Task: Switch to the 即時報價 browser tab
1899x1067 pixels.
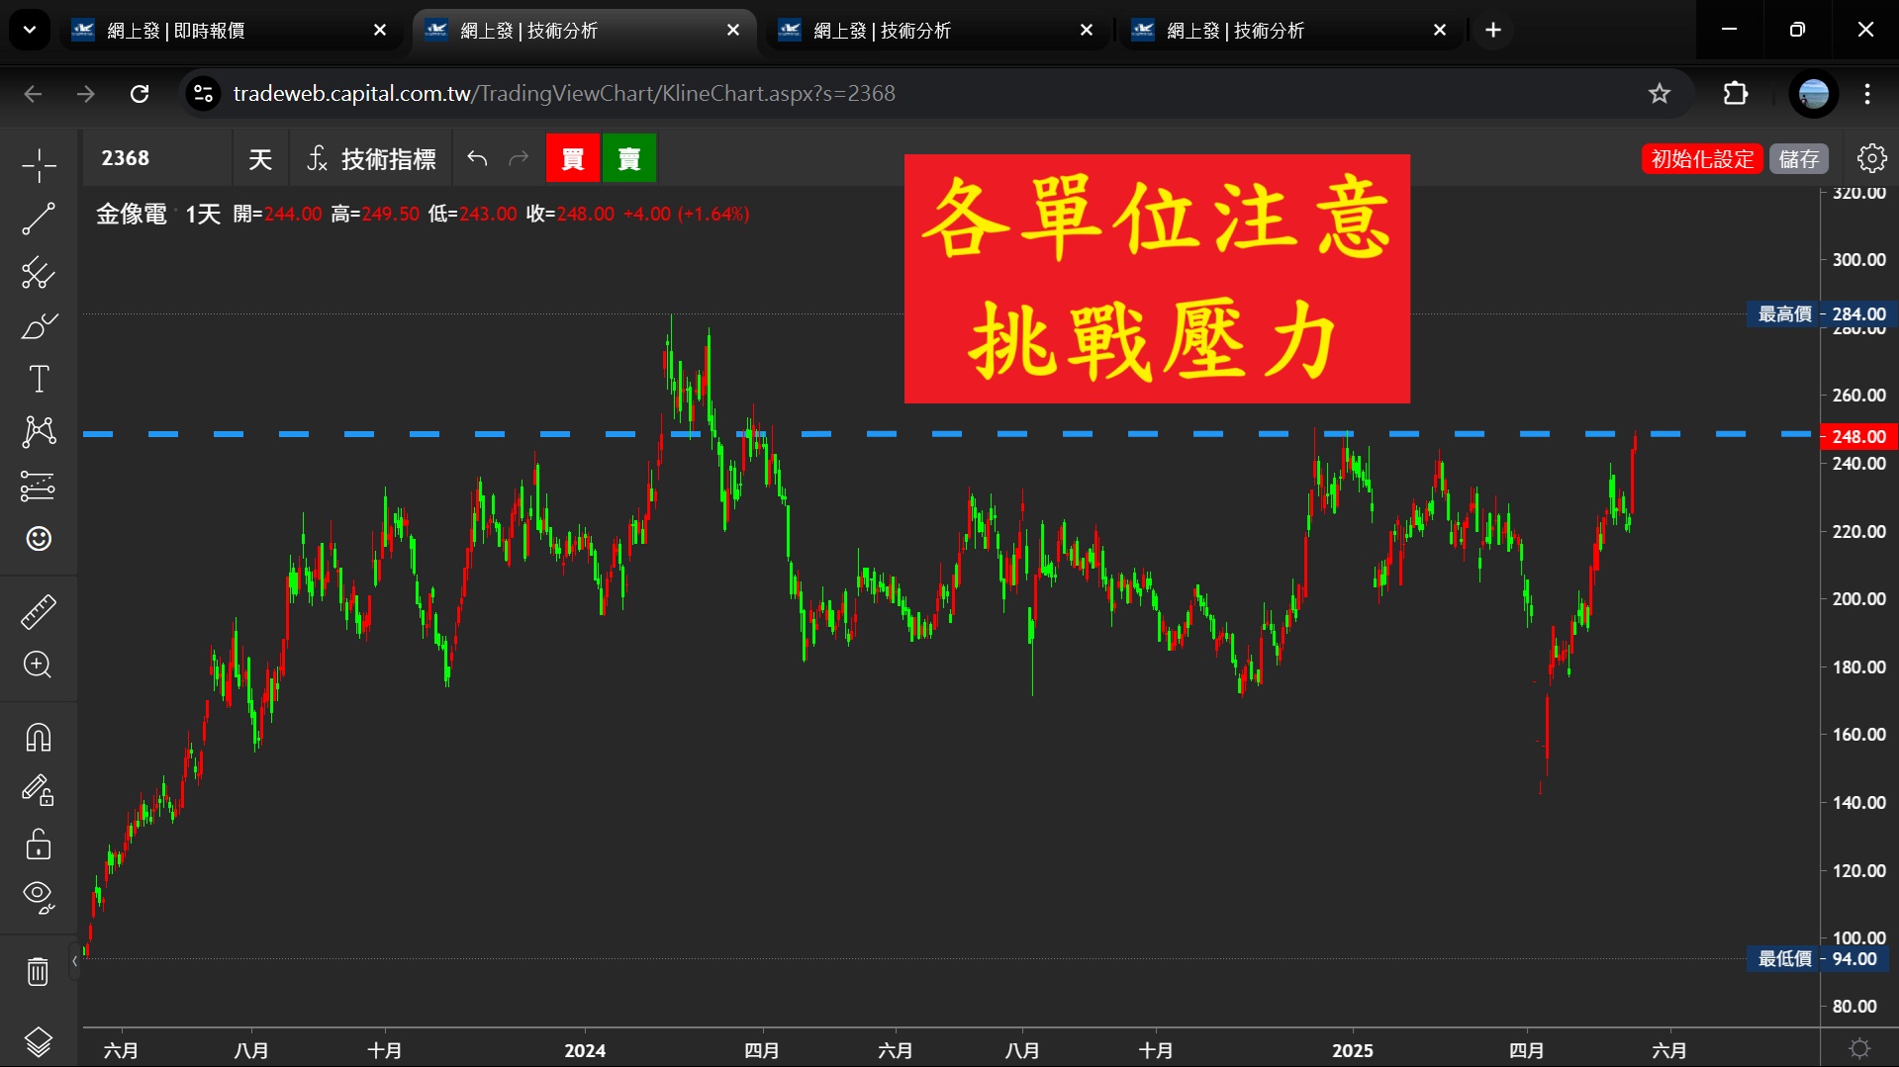Action: pos(231,31)
